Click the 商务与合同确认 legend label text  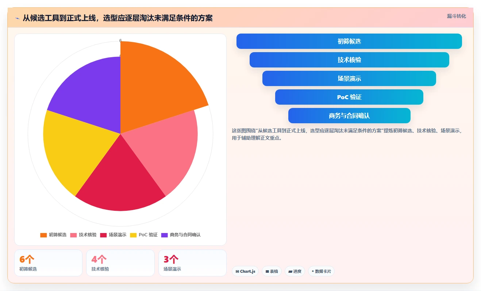[x=185, y=235]
